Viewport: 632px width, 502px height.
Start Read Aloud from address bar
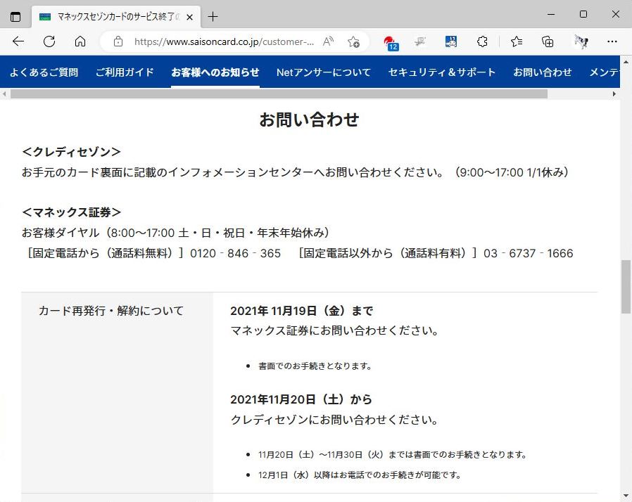tap(328, 41)
